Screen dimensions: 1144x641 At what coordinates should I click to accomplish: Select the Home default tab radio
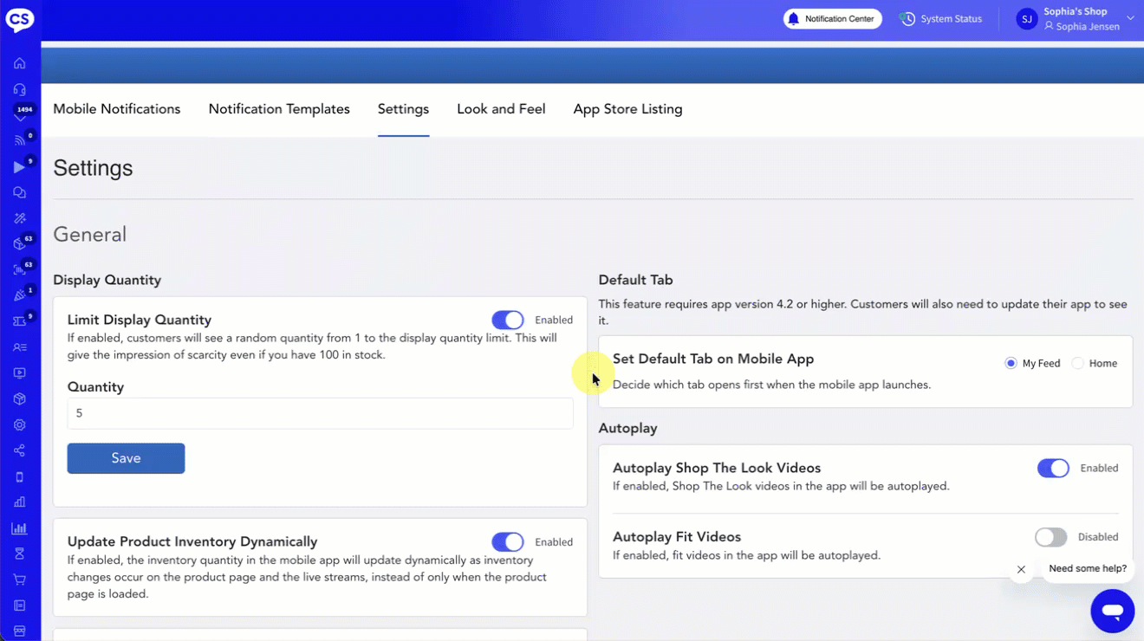click(1077, 364)
